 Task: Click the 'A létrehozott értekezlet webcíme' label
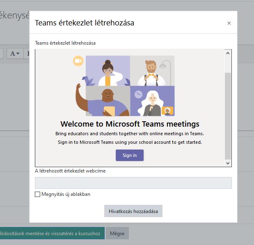click(70, 171)
